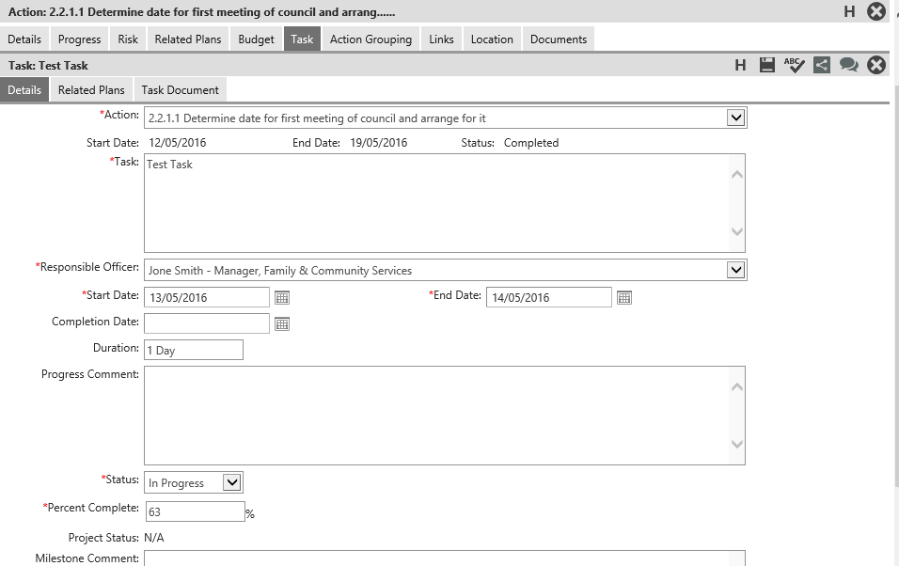Click the H icon in Action header

coord(849,11)
